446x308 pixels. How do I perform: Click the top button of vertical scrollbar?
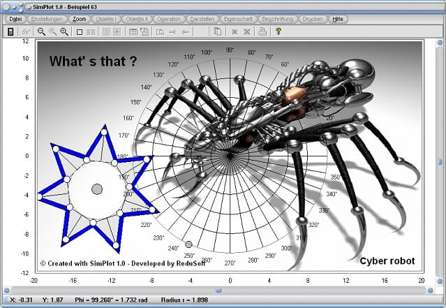click(x=440, y=43)
